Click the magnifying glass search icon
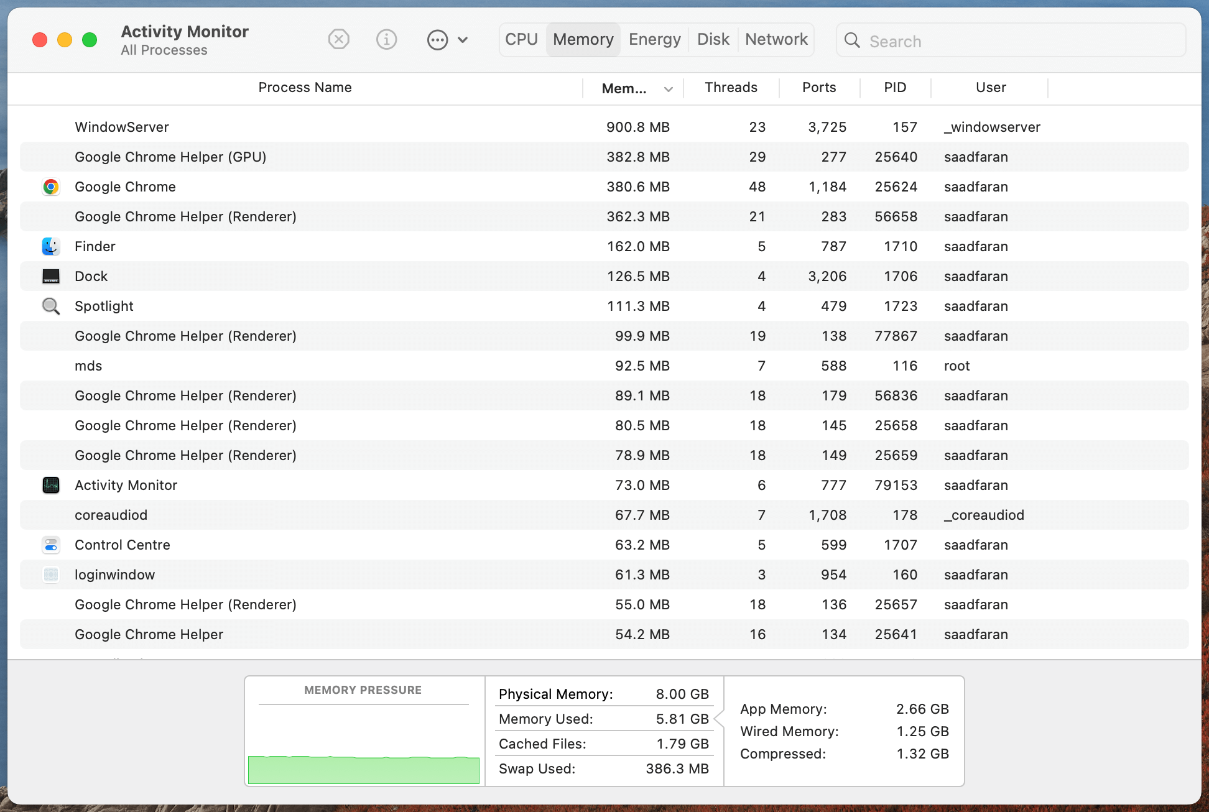The image size is (1209, 812). (852, 40)
